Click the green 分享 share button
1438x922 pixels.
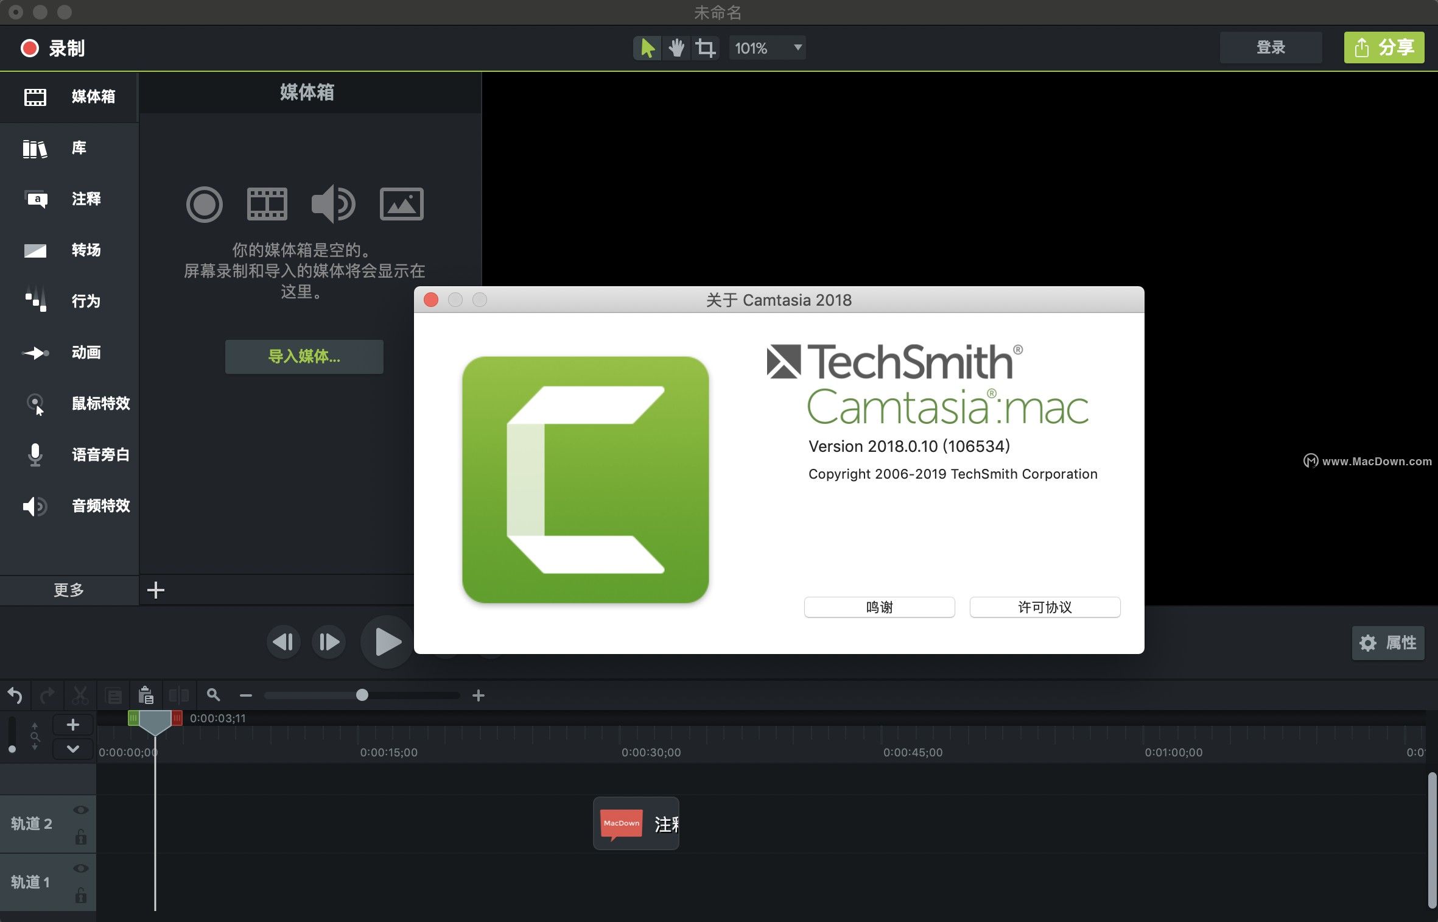pyautogui.click(x=1384, y=48)
